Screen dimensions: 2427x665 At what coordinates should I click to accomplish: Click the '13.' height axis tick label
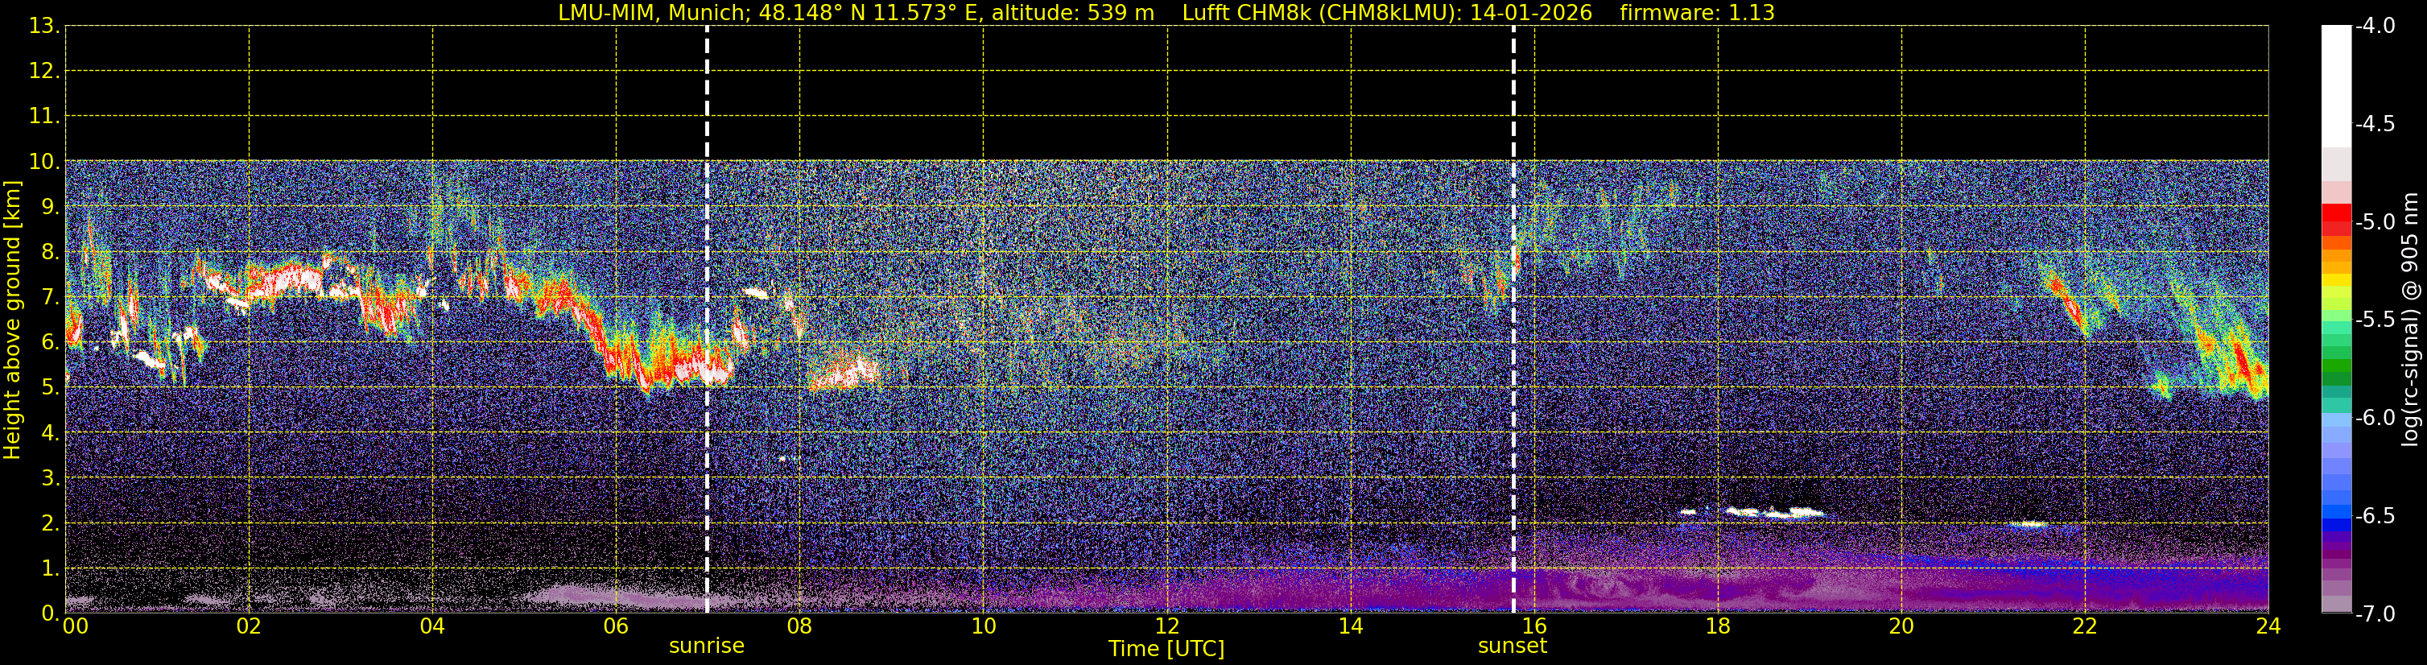44,26
